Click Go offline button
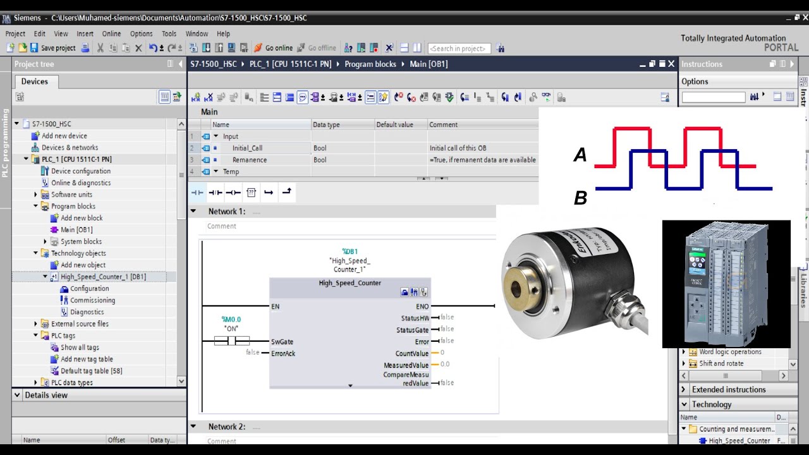 [317, 48]
